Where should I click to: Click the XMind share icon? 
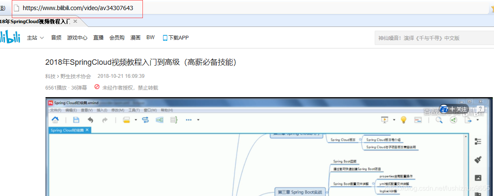[454, 119]
